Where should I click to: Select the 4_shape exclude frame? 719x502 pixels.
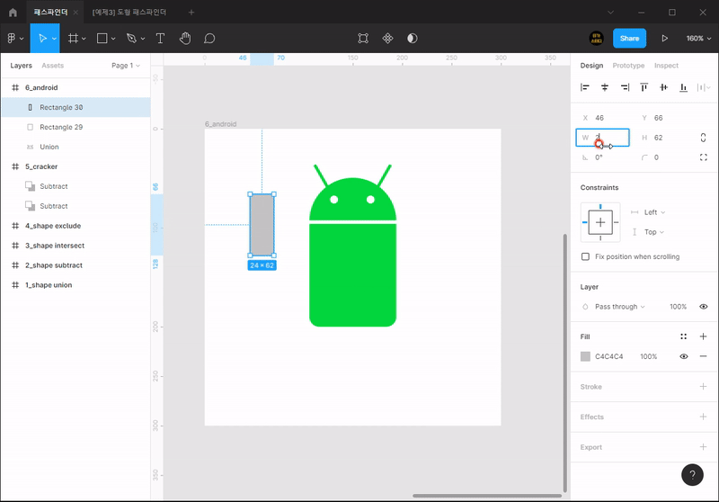[75, 226]
